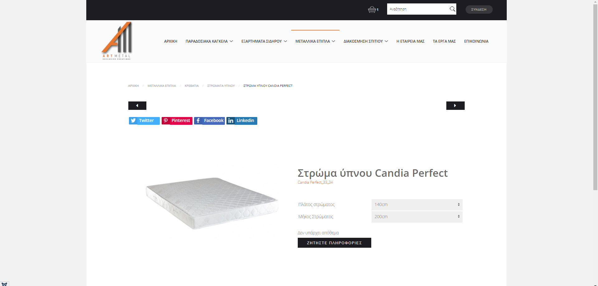Click the Art Metal logo

(x=117, y=41)
